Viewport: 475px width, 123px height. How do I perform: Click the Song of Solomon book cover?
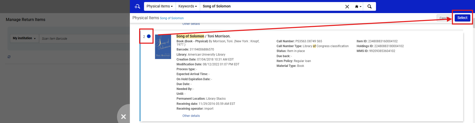(163, 47)
